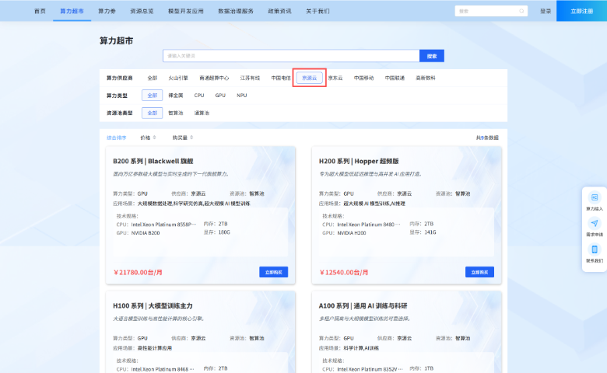
Task: Filter compute type by GPU
Action: click(x=220, y=96)
